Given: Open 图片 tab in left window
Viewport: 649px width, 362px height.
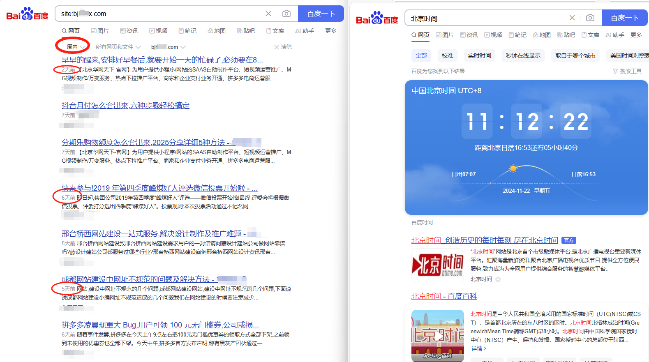Looking at the screenshot, I should (x=100, y=31).
